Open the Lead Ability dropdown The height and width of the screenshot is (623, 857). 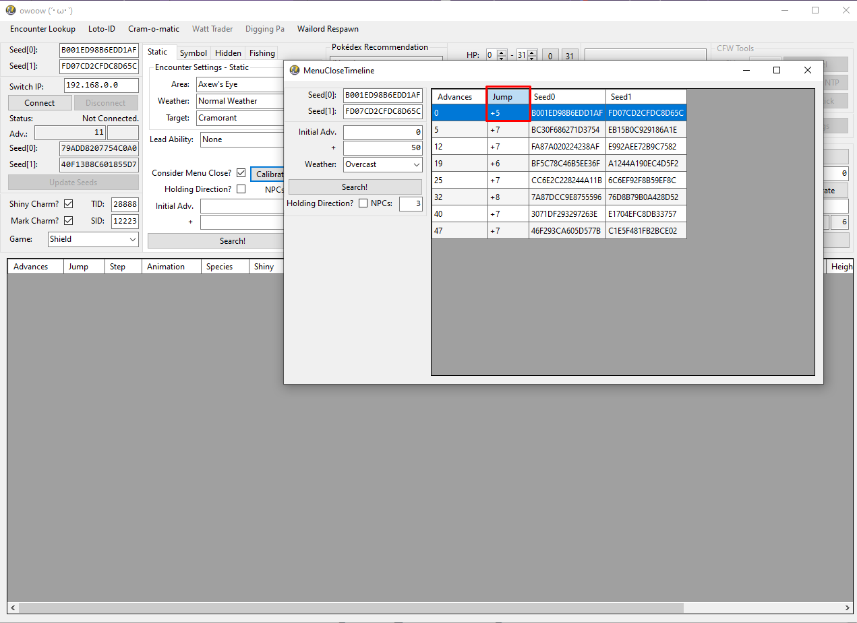242,139
